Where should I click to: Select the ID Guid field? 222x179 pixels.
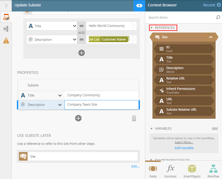click(x=184, y=49)
